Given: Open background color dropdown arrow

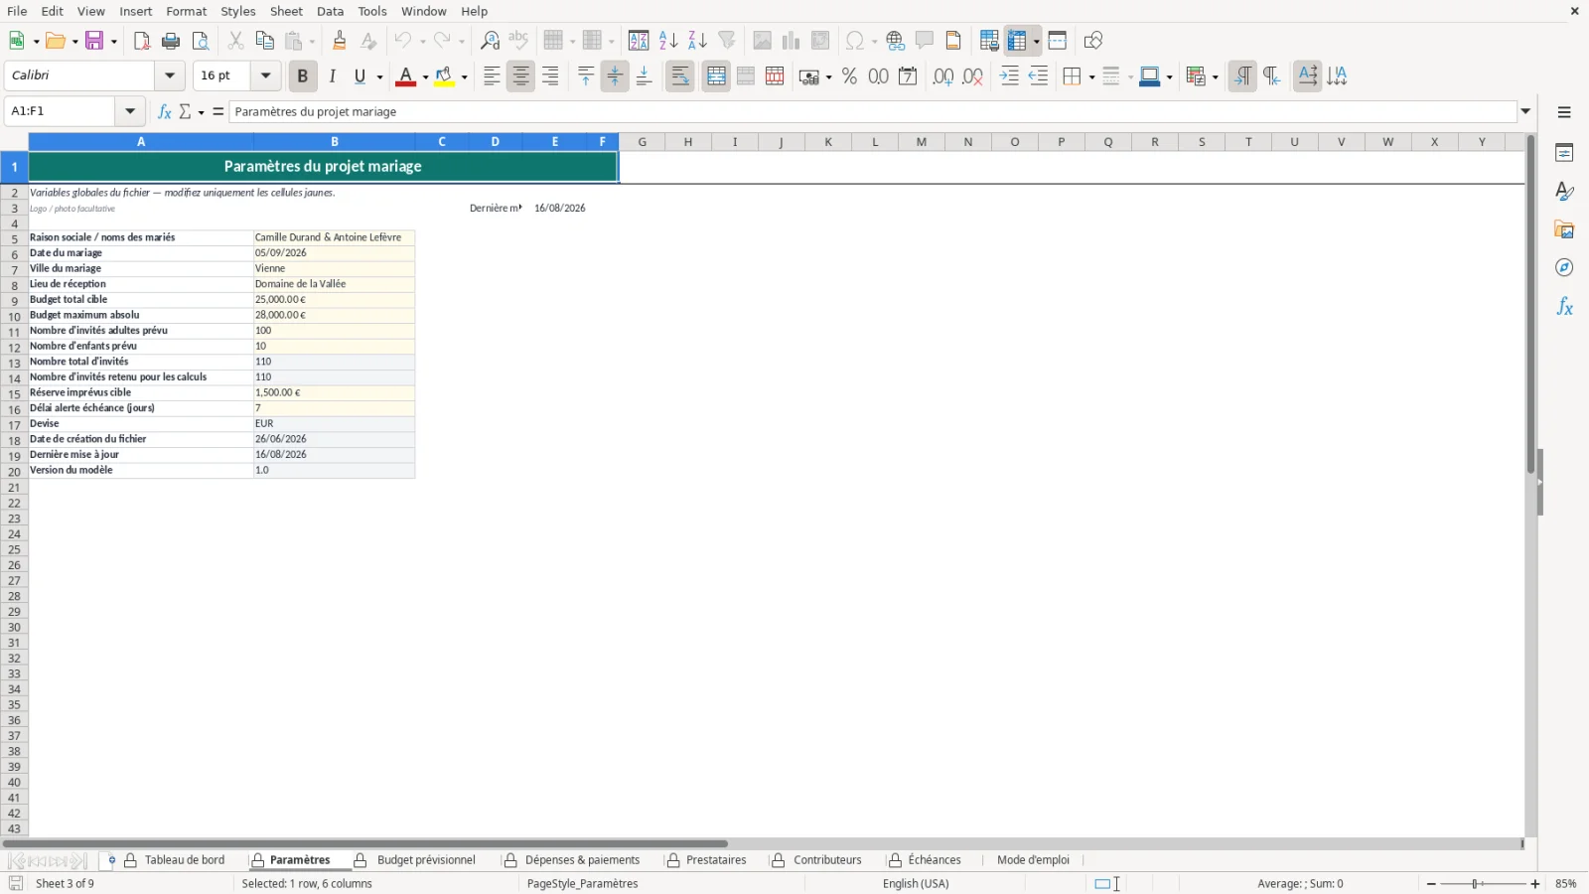Looking at the screenshot, I should pos(464,77).
